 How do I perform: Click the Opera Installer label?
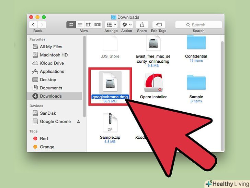pyautogui.click(x=153, y=97)
